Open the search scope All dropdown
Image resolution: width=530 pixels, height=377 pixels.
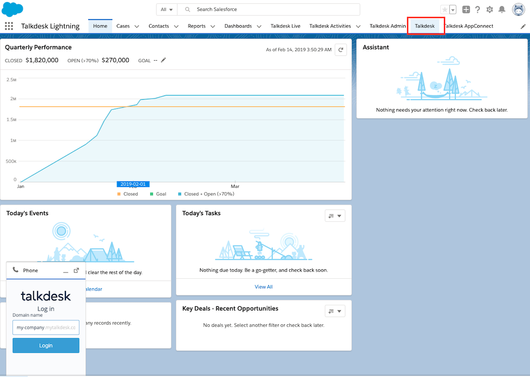(x=167, y=9)
